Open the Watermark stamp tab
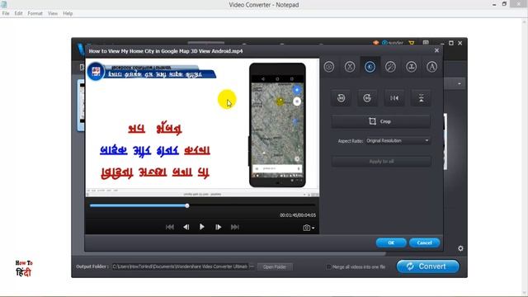 (411, 67)
